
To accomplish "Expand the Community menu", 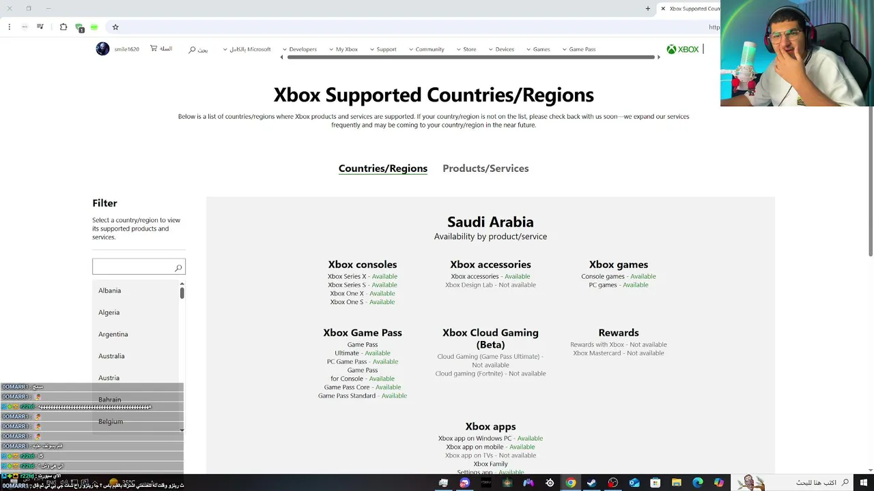I will click(x=426, y=49).
